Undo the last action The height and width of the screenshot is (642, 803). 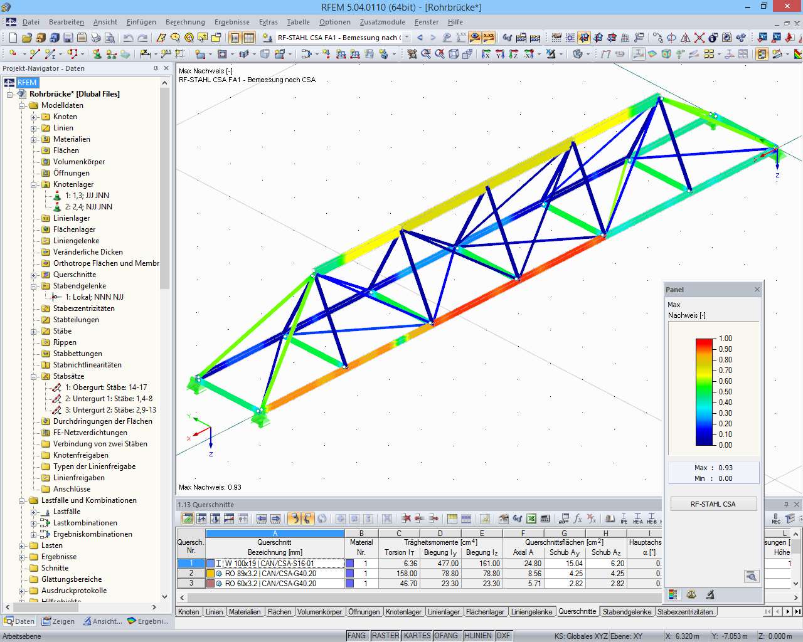click(129, 38)
